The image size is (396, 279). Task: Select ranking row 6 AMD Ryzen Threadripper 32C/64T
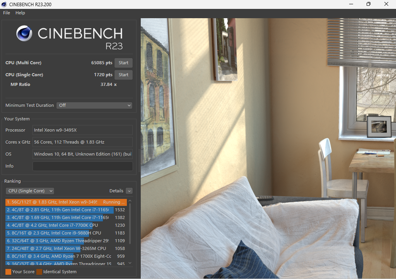pos(66,241)
